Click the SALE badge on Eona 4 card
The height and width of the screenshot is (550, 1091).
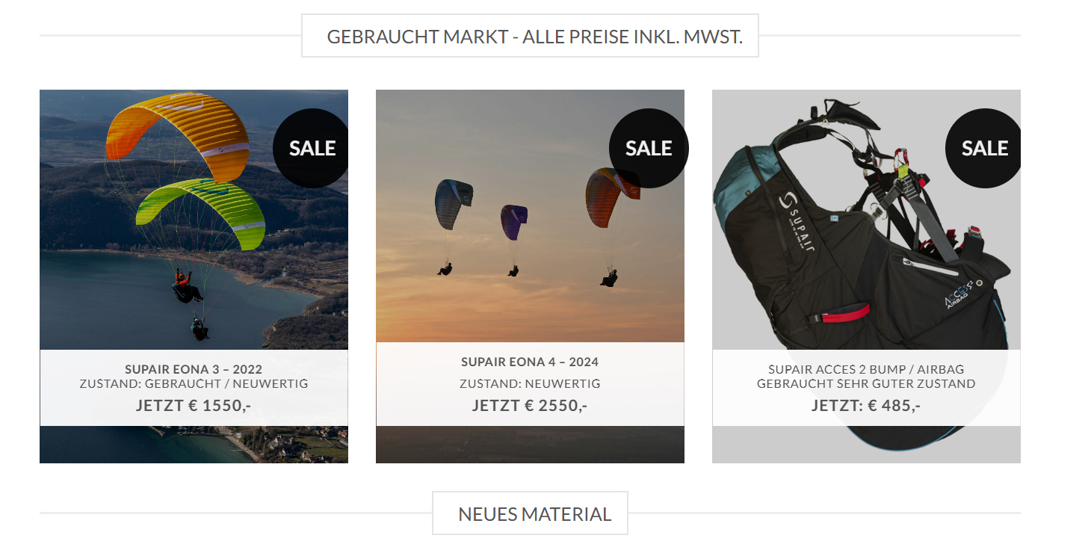(x=648, y=148)
